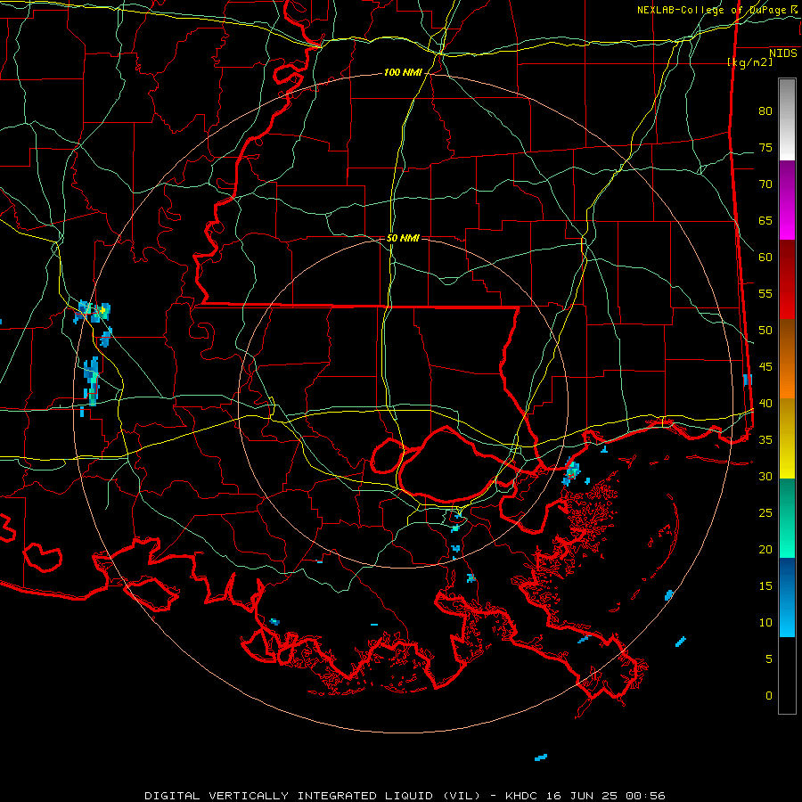Click the 5 value on color scale

coord(769,659)
